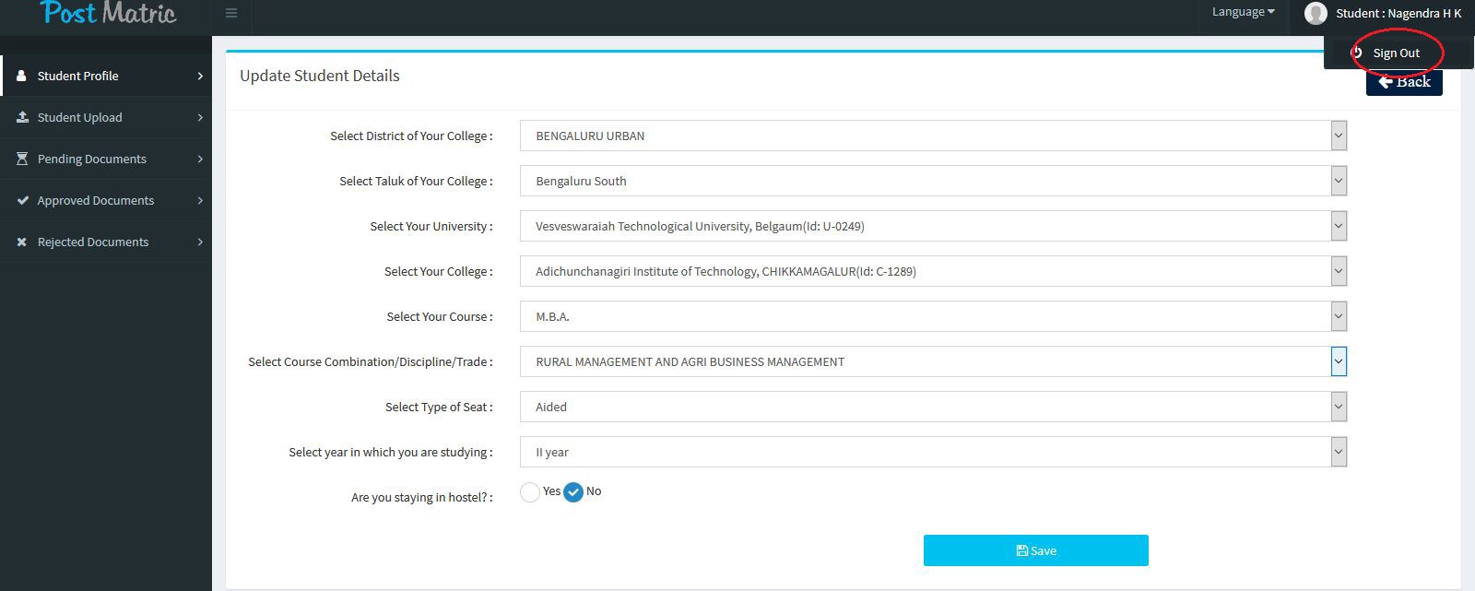Click the power icon beside Sign Out
Image resolution: width=1475 pixels, height=591 pixels.
[x=1356, y=53]
